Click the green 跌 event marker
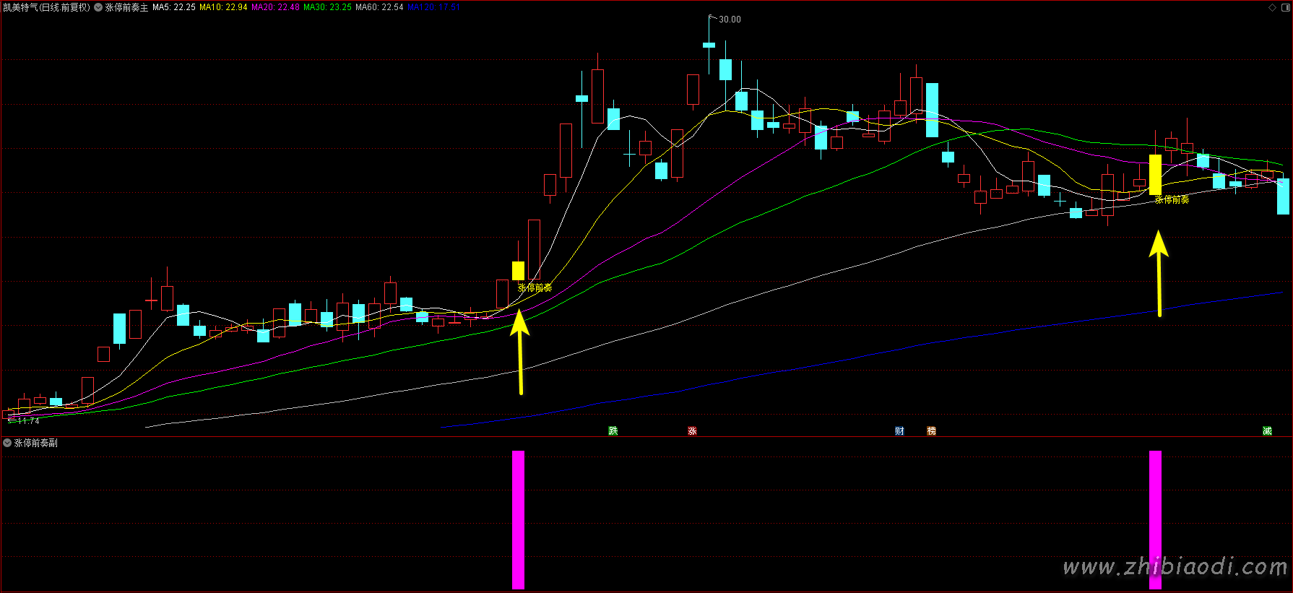 click(613, 431)
